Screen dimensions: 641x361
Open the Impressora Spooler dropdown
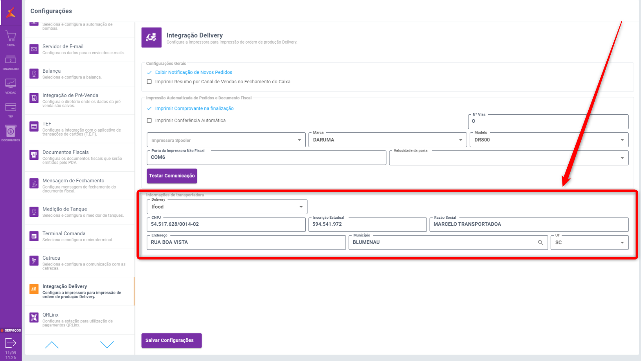point(226,140)
